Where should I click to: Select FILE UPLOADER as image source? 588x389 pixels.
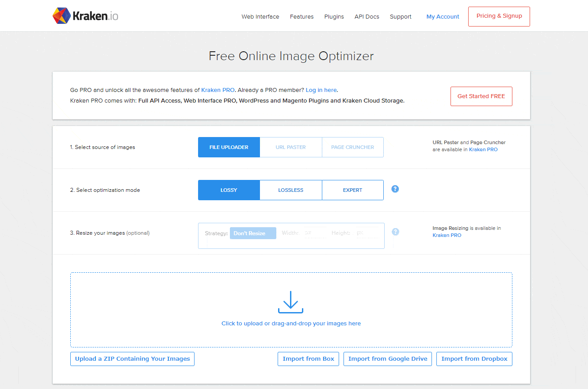(x=229, y=147)
